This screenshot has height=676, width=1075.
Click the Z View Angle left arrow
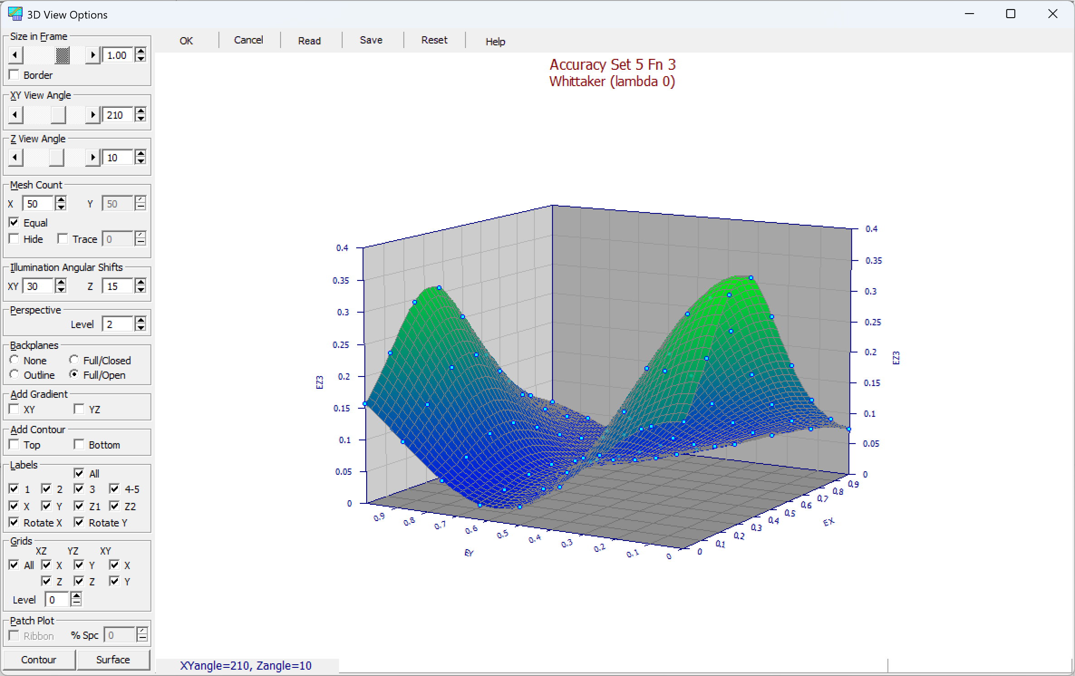[15, 158]
